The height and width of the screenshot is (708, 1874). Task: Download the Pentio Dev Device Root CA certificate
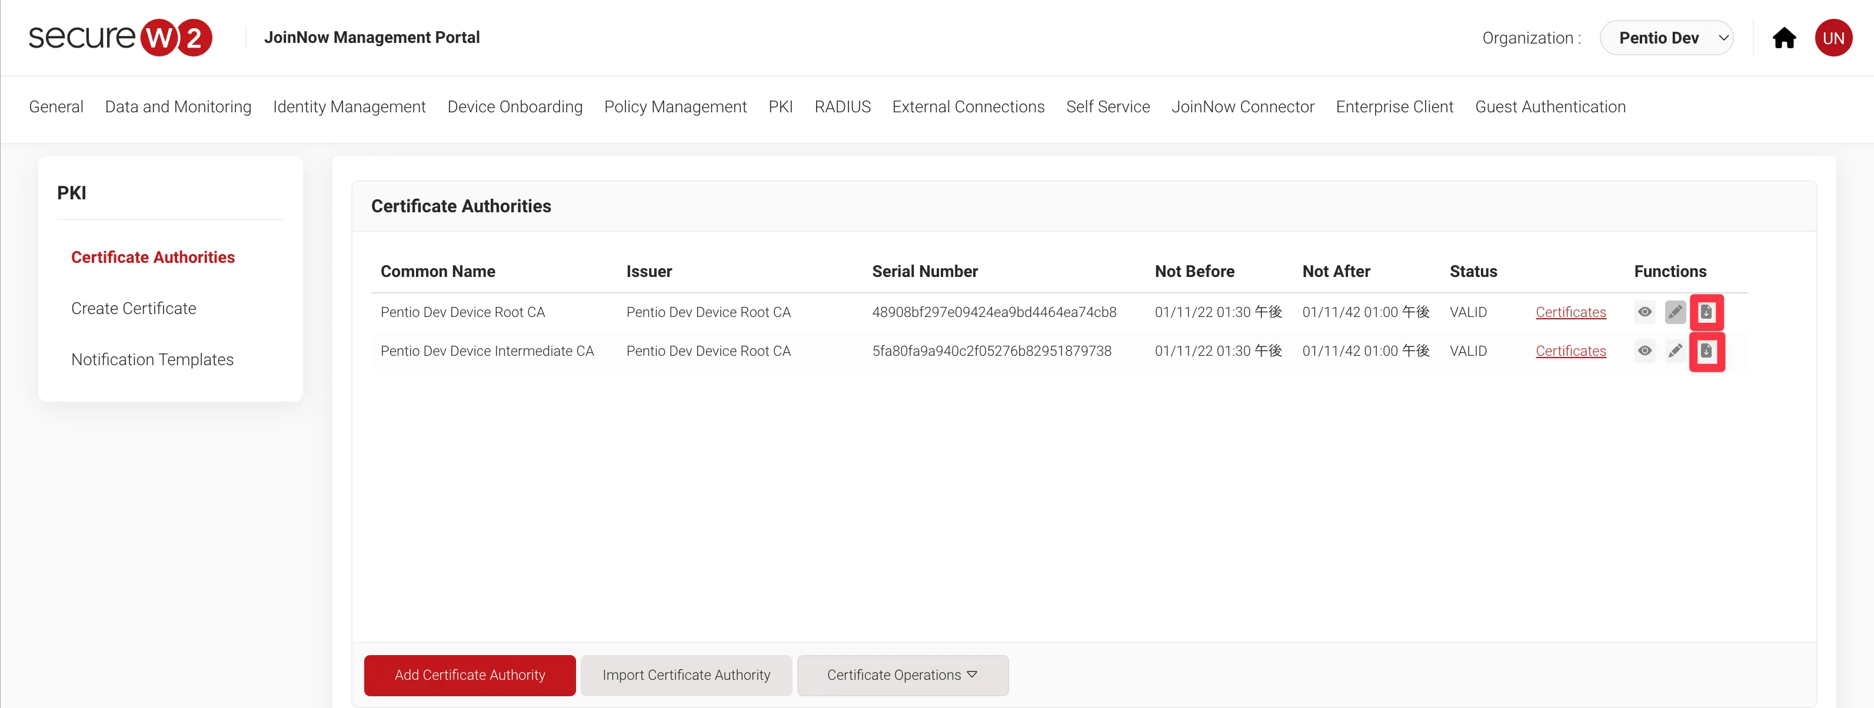pos(1706,312)
